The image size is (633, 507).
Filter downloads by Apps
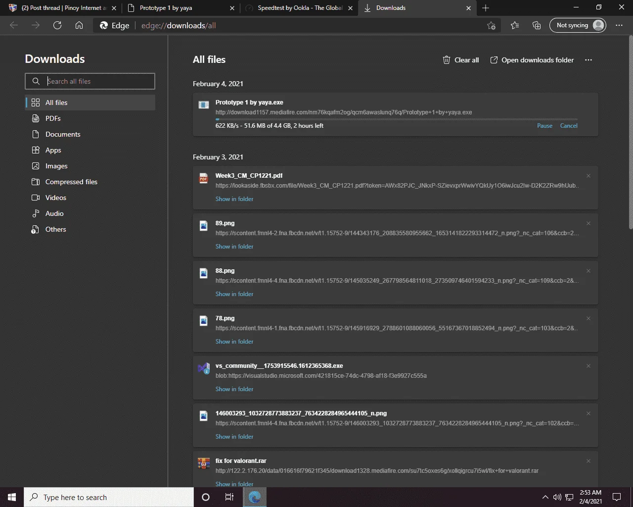(x=90, y=150)
